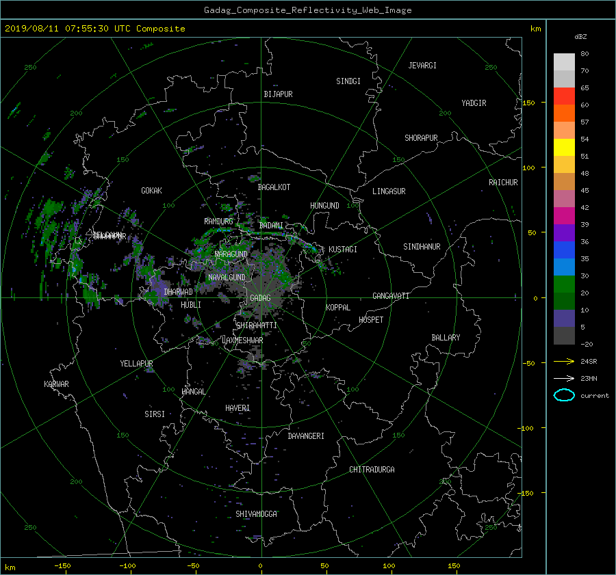Click the cyan current ellipse legend icon
The width and height of the screenshot is (616, 575).
coord(564,395)
